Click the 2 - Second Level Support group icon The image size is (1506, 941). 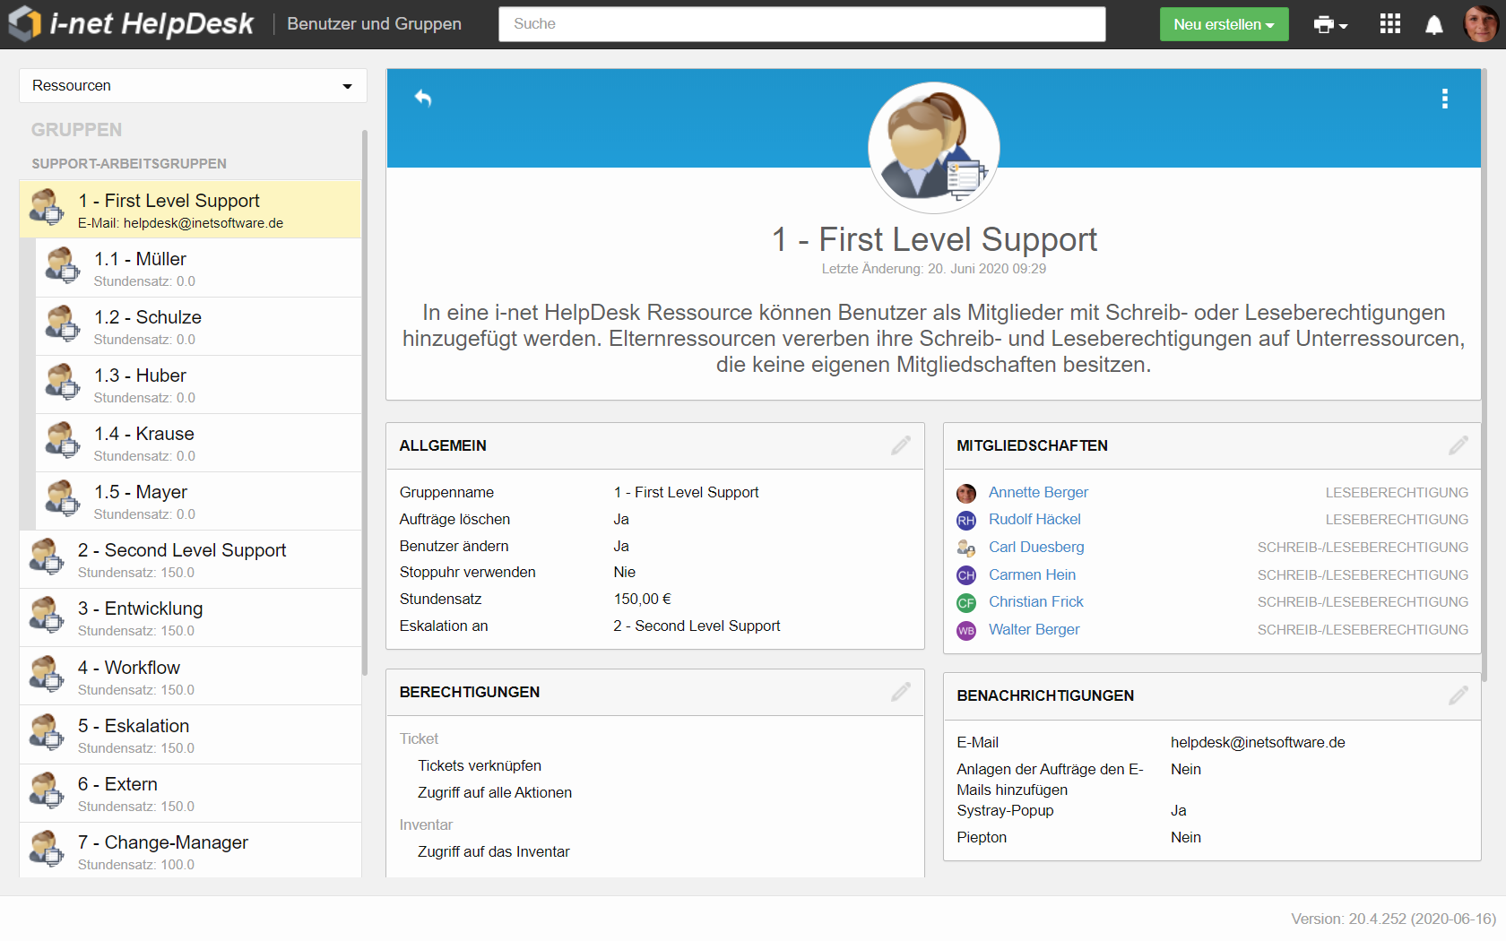click(47, 557)
